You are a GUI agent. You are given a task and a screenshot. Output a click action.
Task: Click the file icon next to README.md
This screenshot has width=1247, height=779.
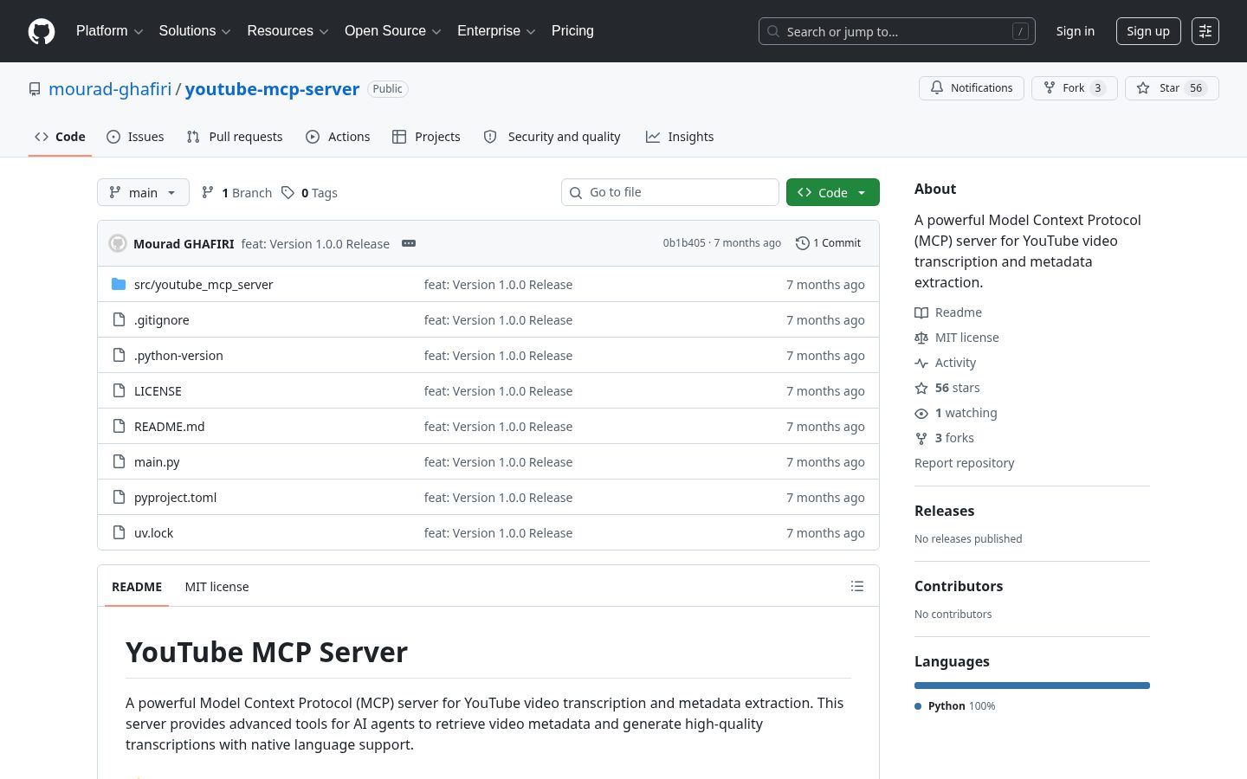(x=119, y=426)
